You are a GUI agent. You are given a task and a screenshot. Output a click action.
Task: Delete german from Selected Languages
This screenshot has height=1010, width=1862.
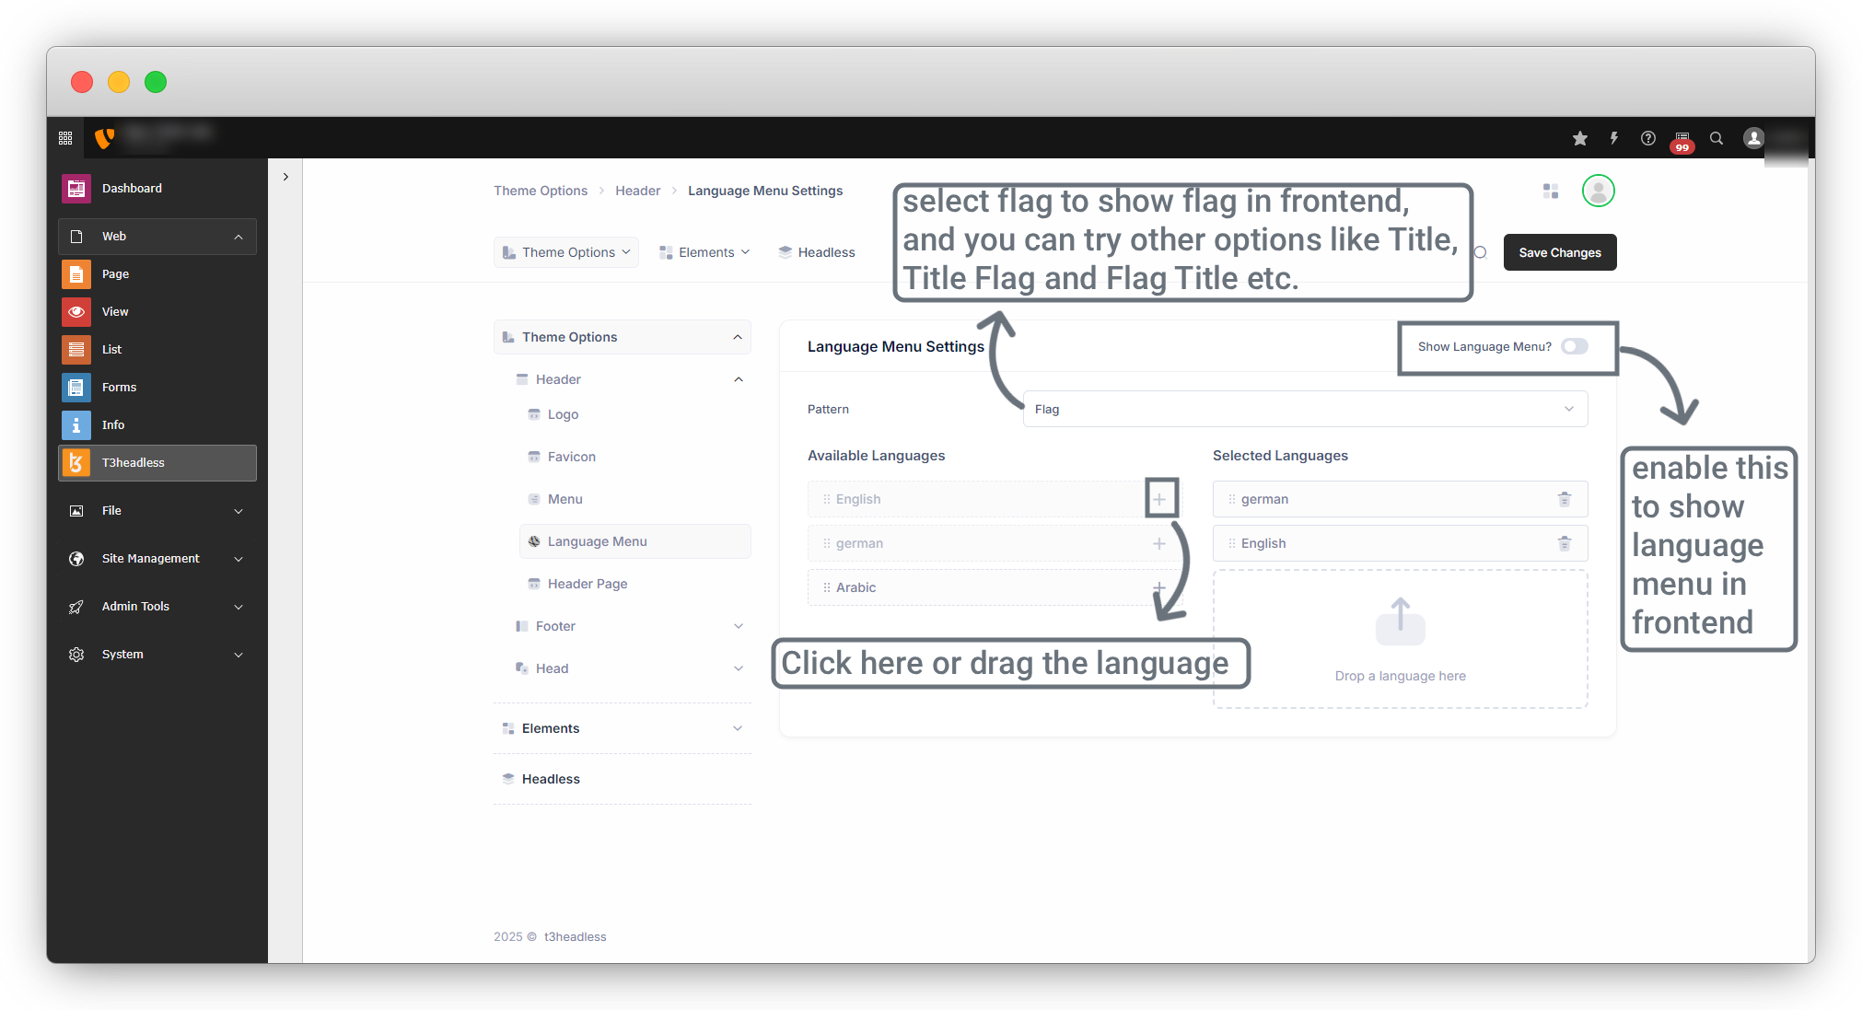pos(1564,499)
